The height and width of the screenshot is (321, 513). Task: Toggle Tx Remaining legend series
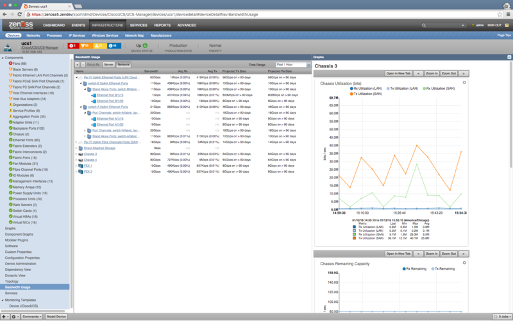pyautogui.click(x=443, y=269)
